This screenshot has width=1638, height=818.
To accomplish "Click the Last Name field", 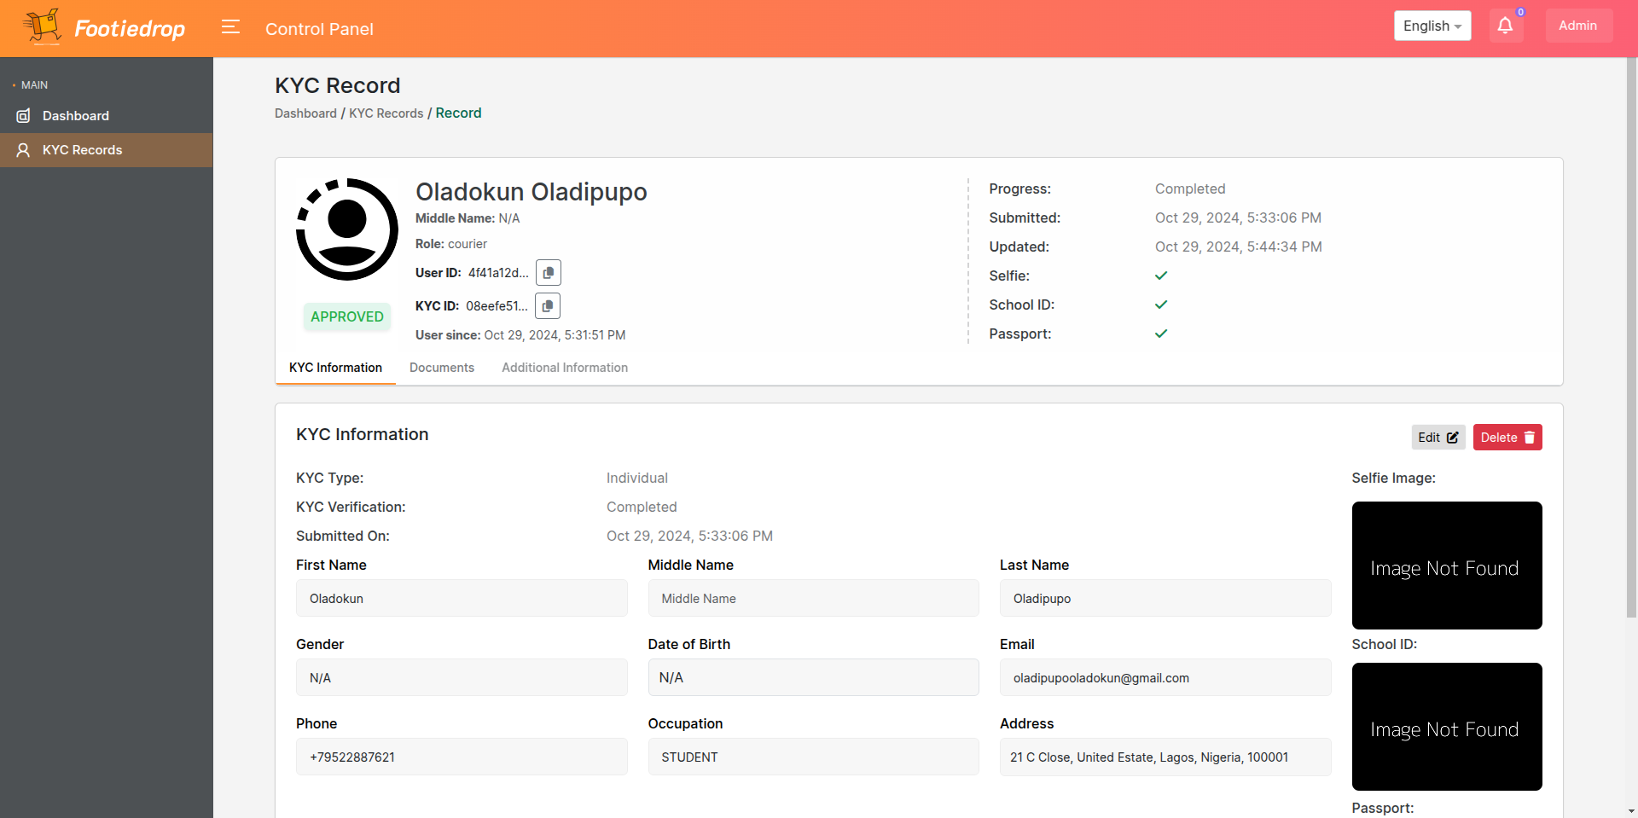I will click(x=1165, y=599).
